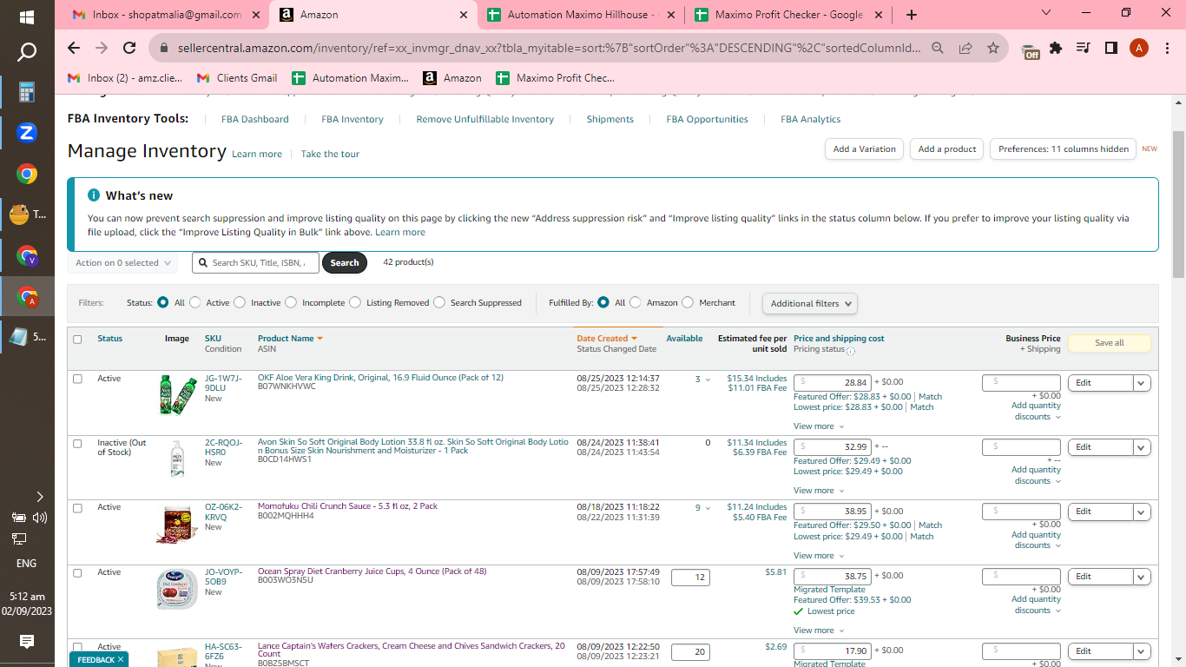Select the Incomplete status filter radio
The height and width of the screenshot is (667, 1186).
(x=291, y=302)
